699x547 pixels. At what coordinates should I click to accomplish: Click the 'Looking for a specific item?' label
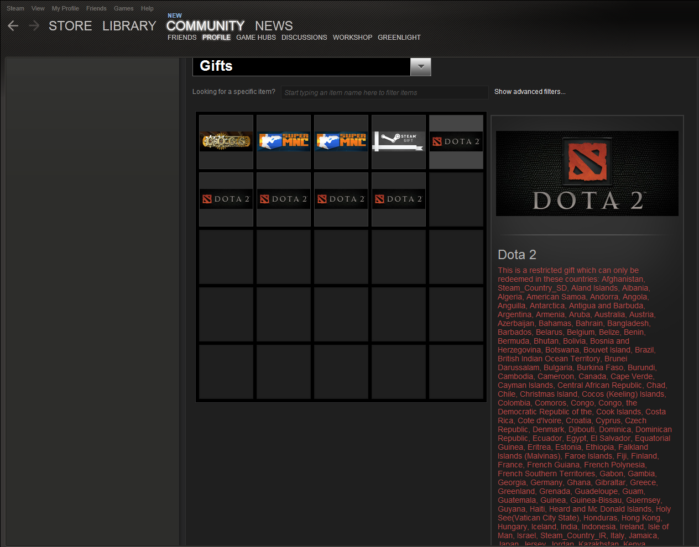coord(234,92)
